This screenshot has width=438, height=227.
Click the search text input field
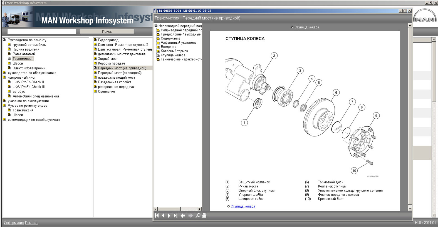(42, 32)
